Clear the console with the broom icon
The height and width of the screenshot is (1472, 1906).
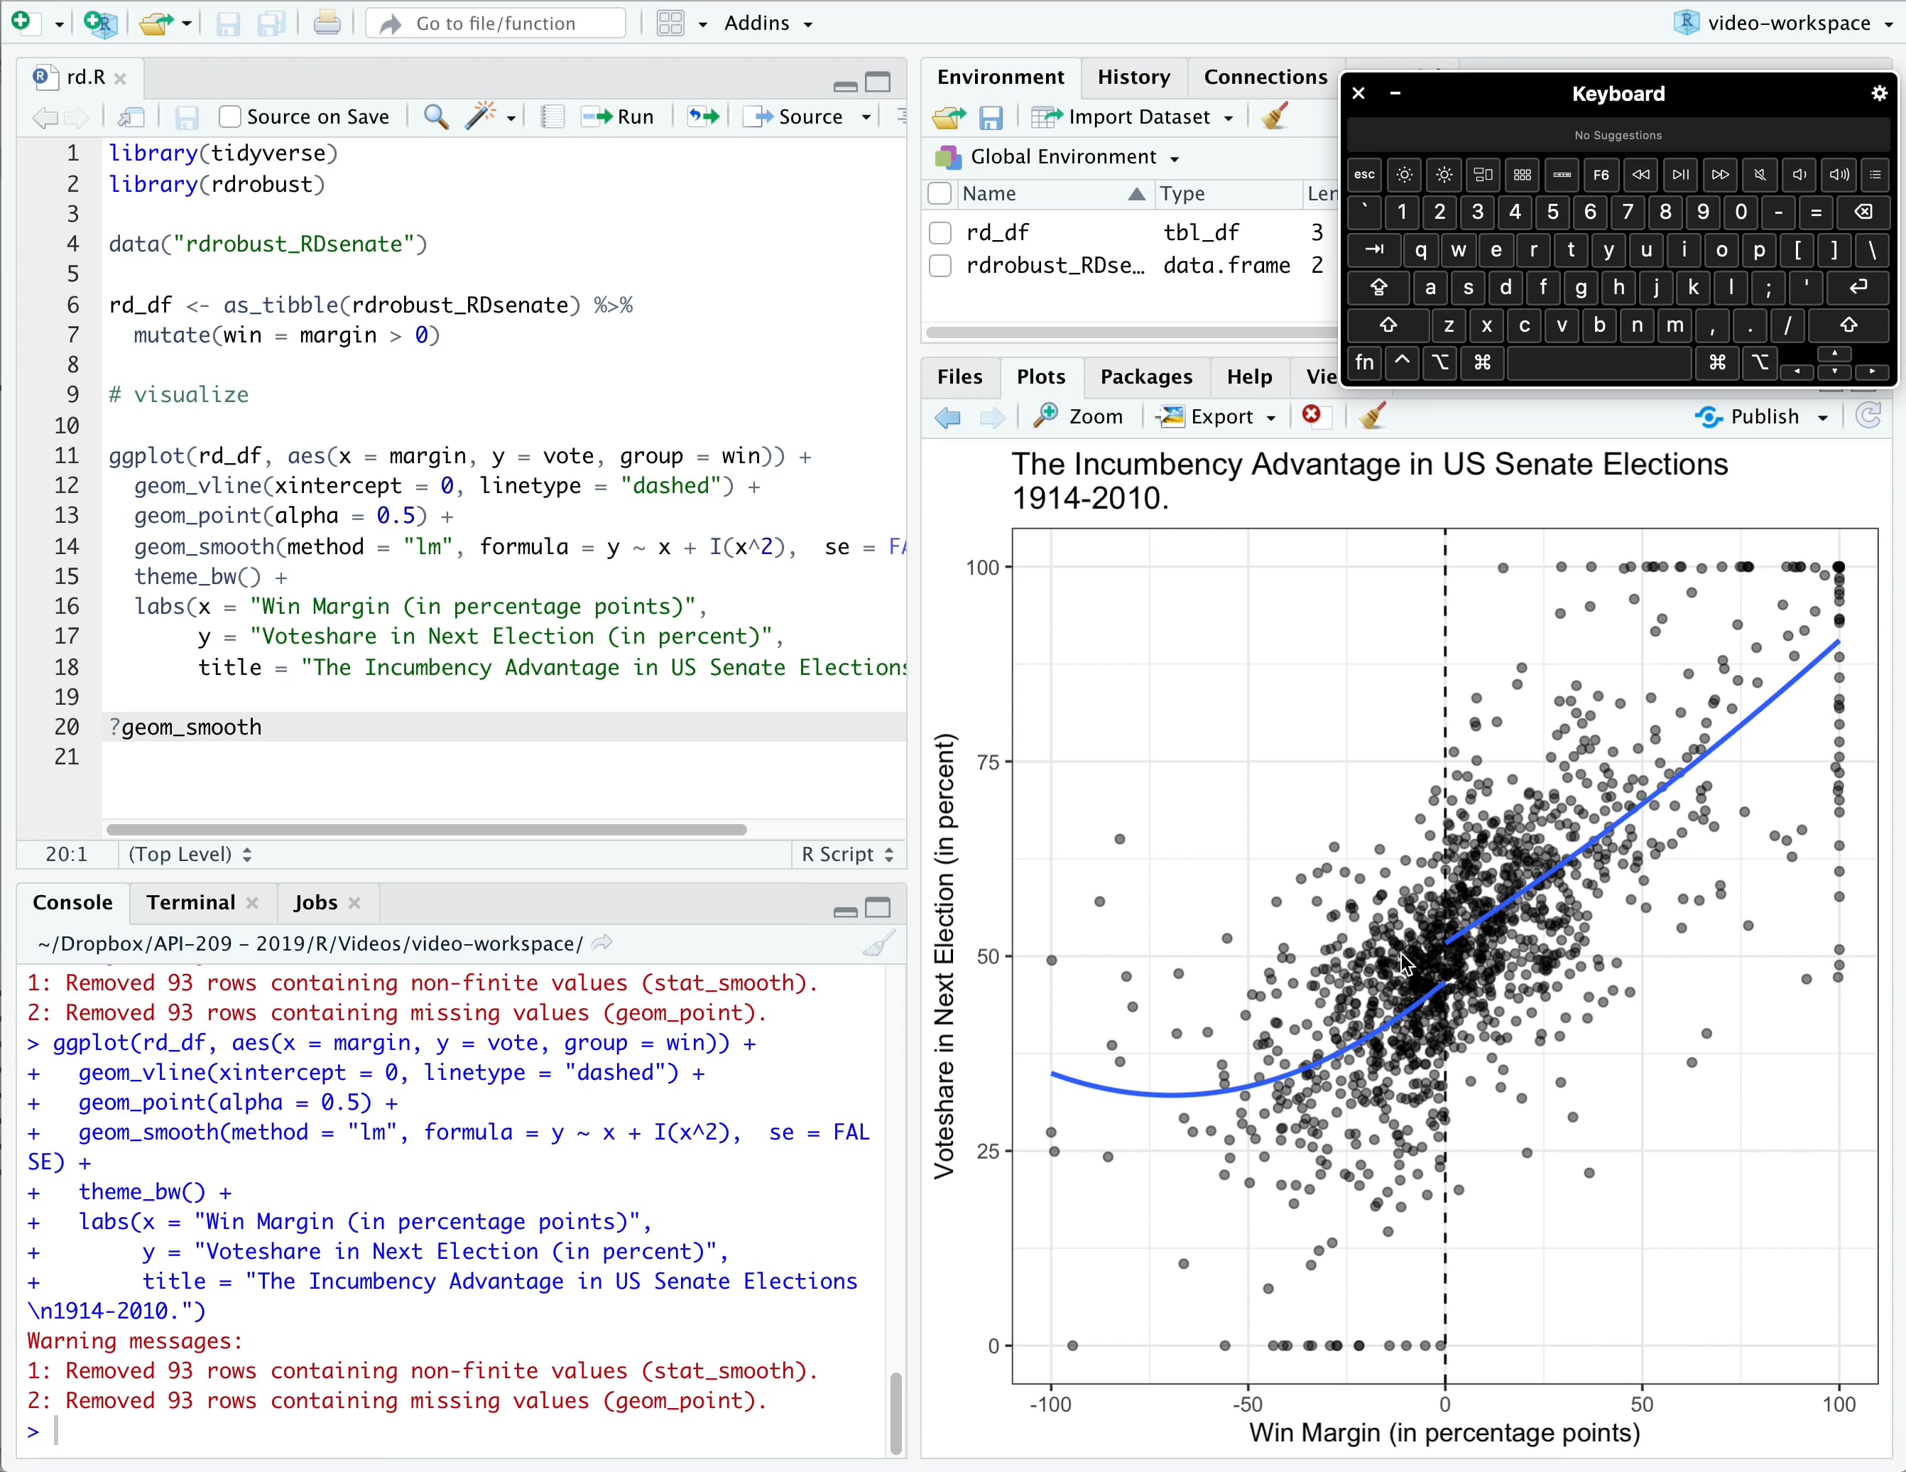click(x=879, y=943)
